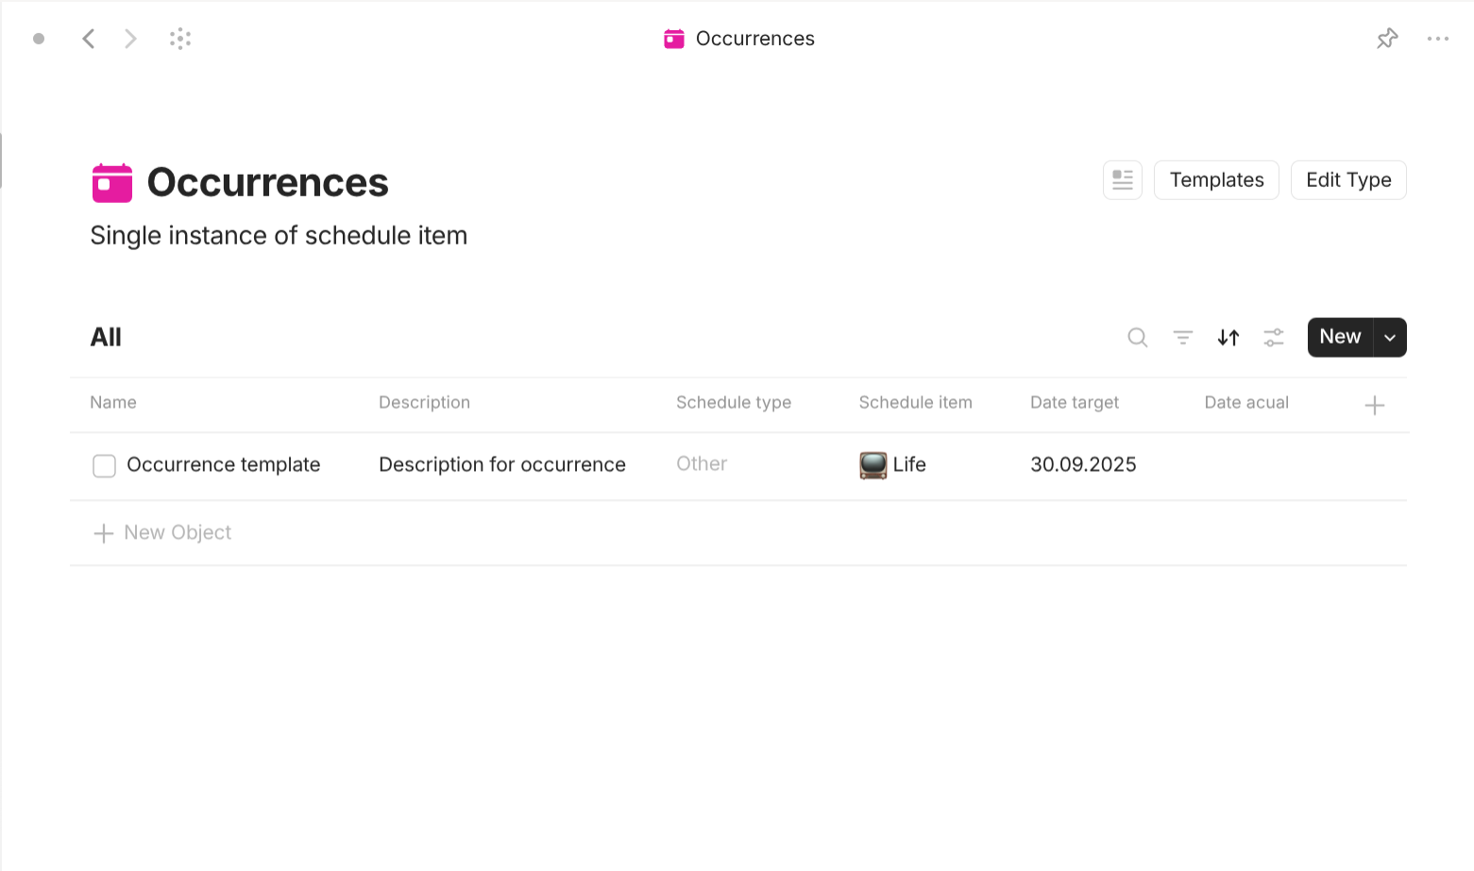Select the Date target value 30.09.2025

(1083, 464)
